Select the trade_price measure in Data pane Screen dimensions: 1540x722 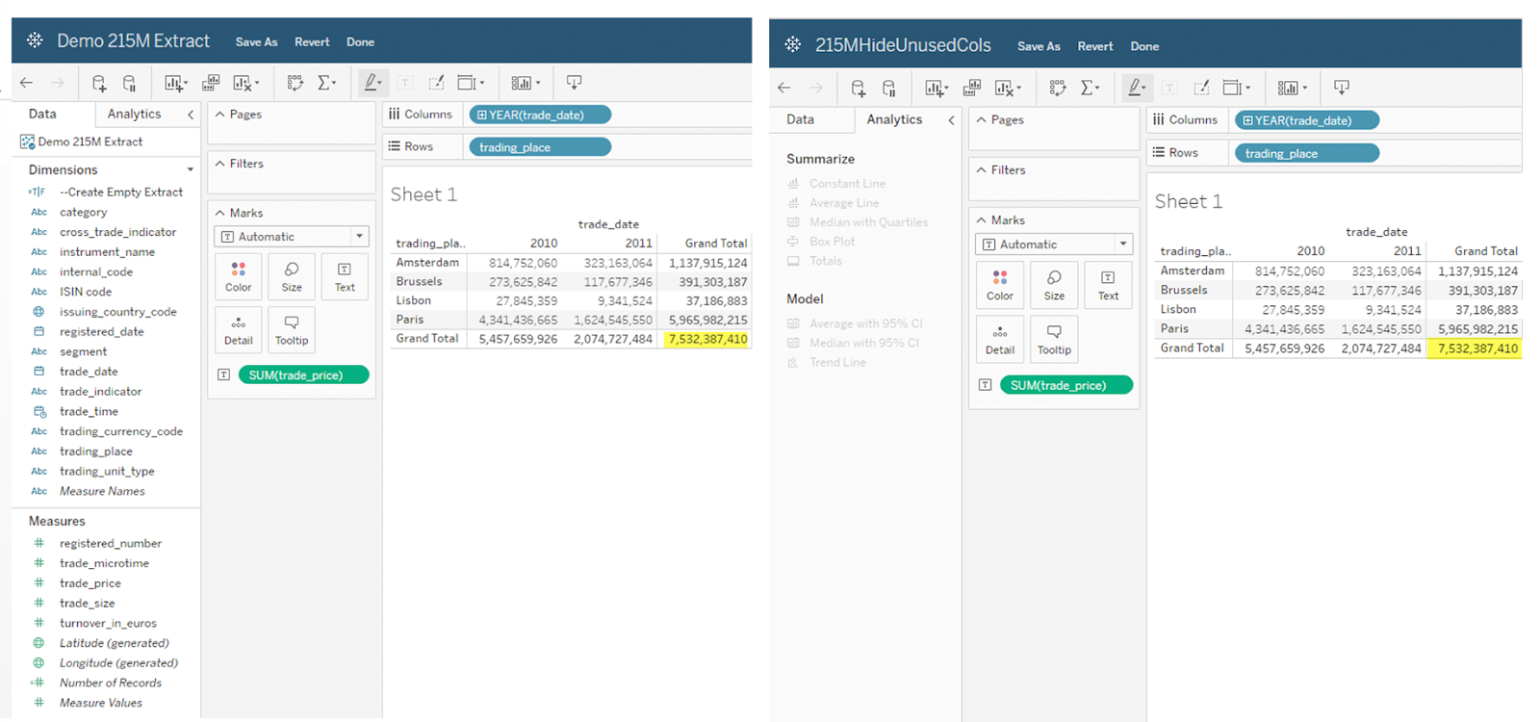click(x=90, y=583)
